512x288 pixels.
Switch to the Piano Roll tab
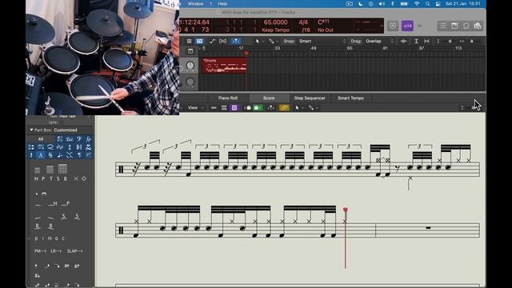pyautogui.click(x=227, y=98)
